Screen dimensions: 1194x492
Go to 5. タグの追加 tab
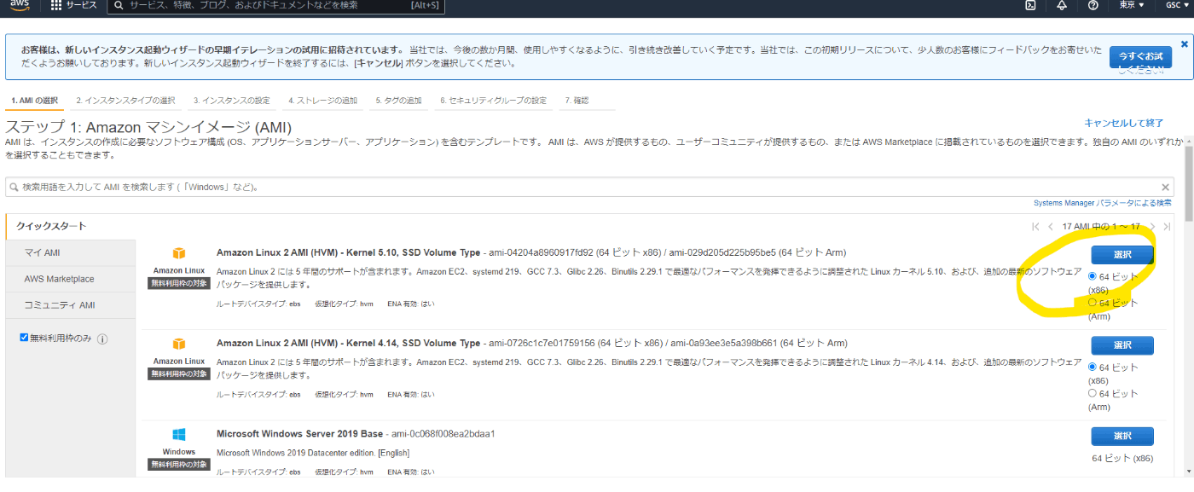[x=398, y=101]
